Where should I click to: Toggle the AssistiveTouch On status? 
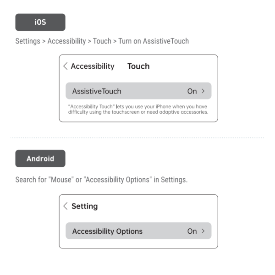[x=192, y=91]
